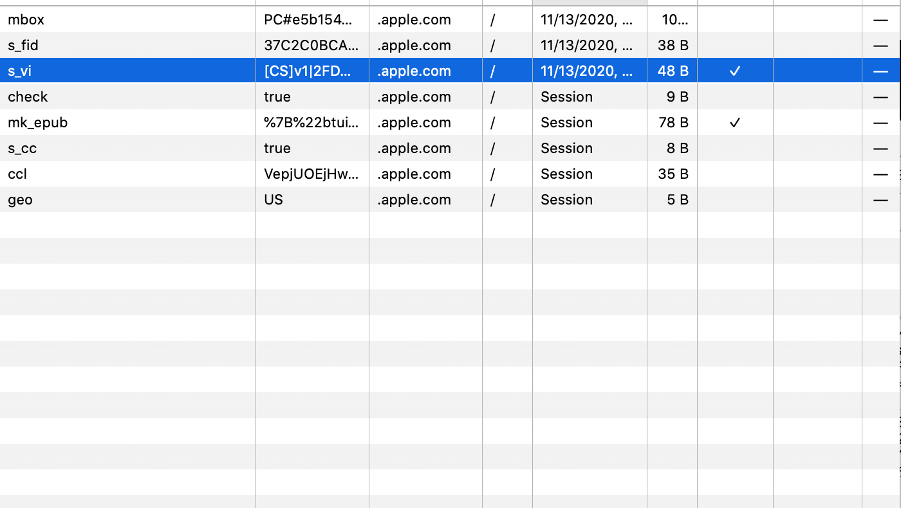
Task: Click the dash in ccl row's last column
Action: [x=880, y=174]
